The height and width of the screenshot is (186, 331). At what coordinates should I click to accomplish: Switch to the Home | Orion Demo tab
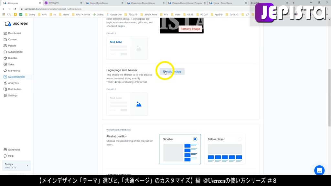[228, 3]
